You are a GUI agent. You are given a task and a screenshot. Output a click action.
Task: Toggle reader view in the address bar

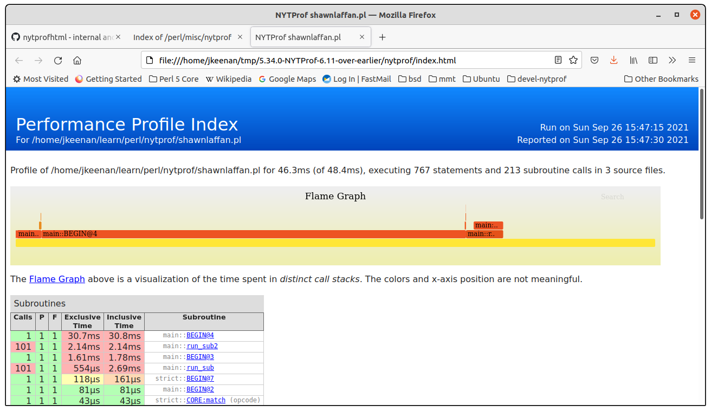tap(558, 60)
